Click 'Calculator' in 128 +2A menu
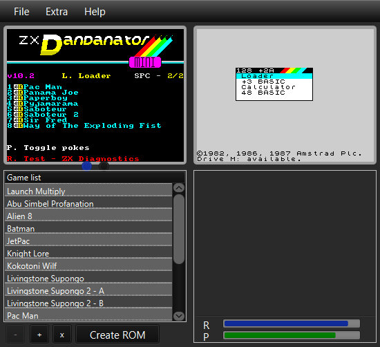The height and width of the screenshot is (347, 380). 268,87
